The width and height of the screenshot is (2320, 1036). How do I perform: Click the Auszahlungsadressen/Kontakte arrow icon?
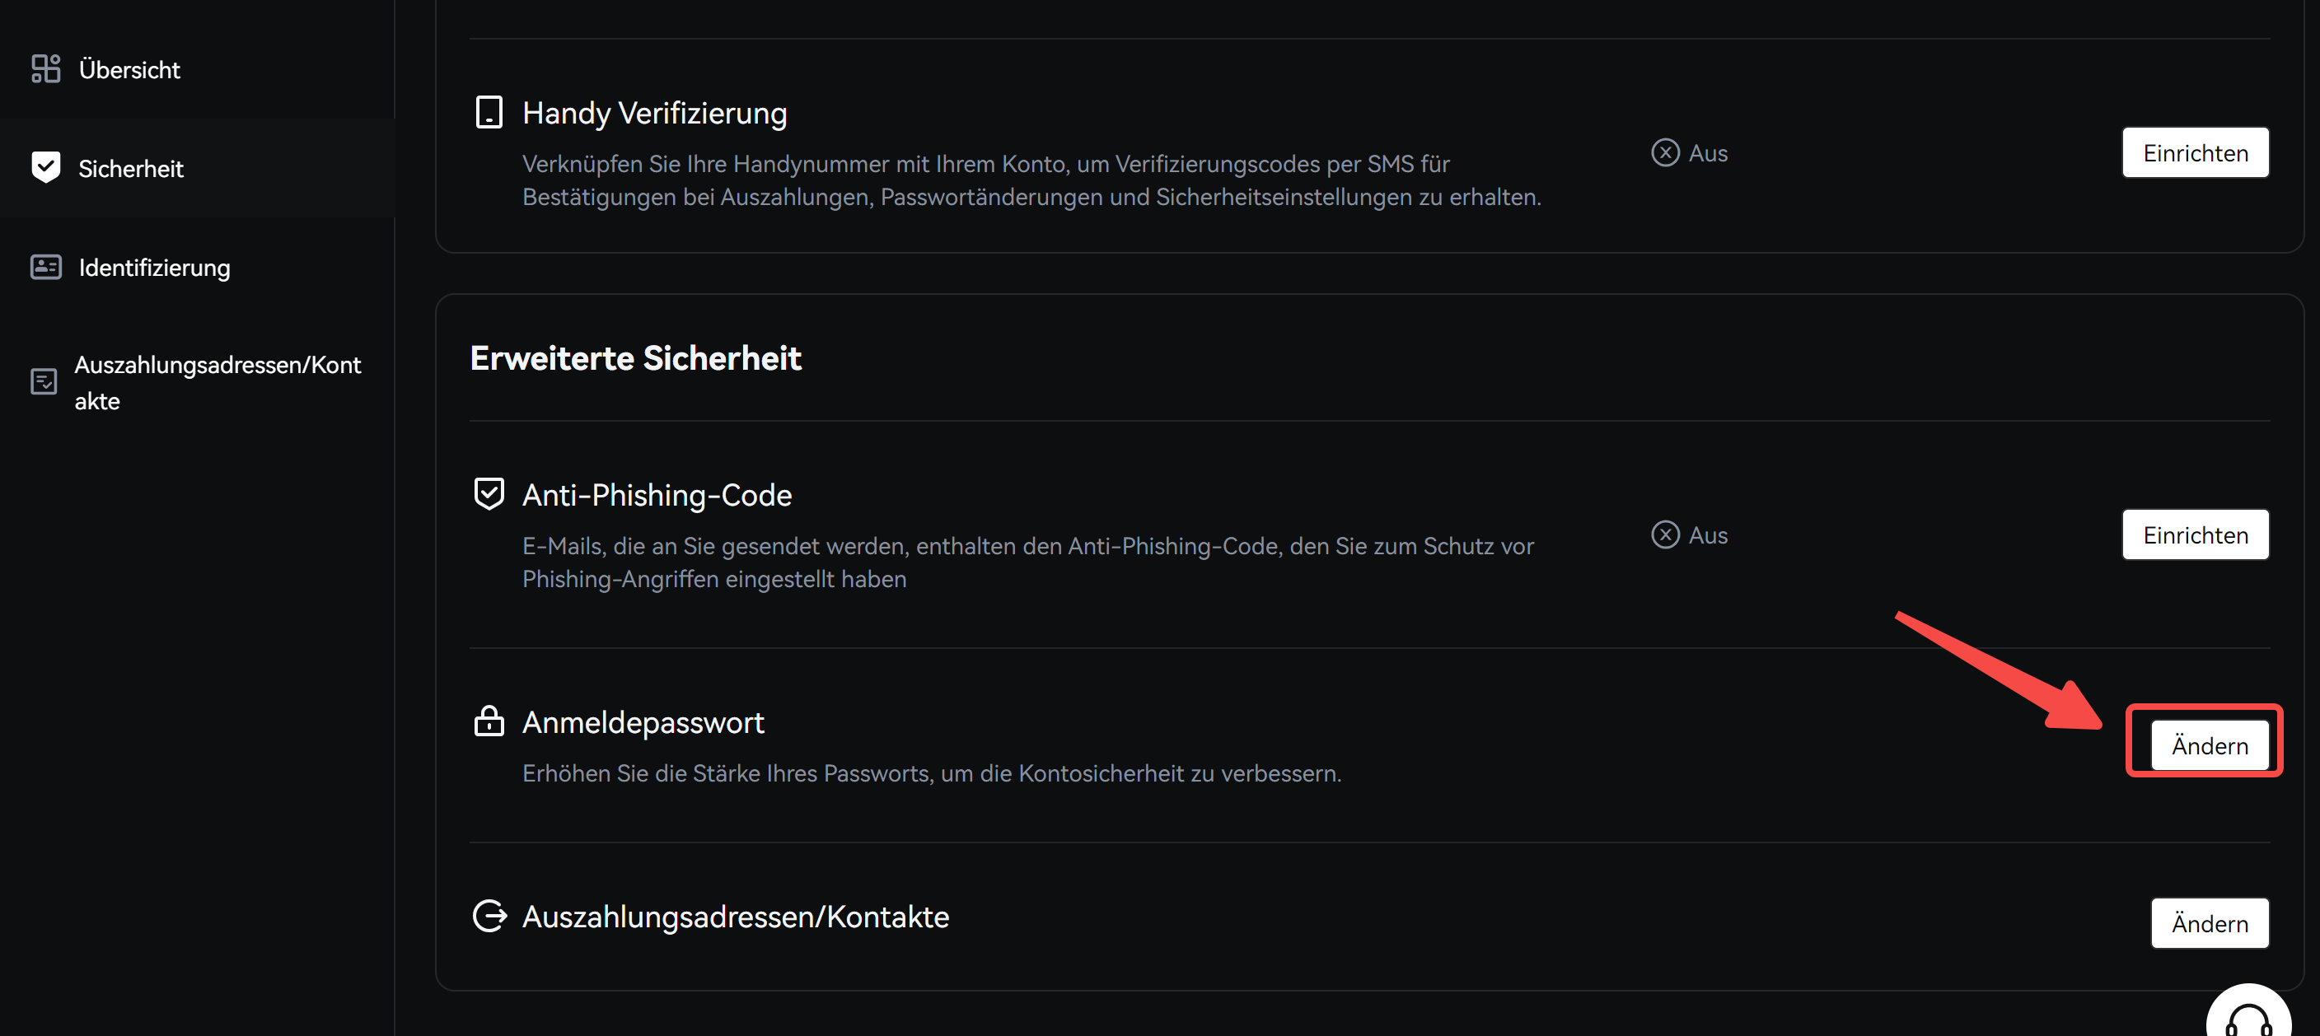pyautogui.click(x=489, y=917)
